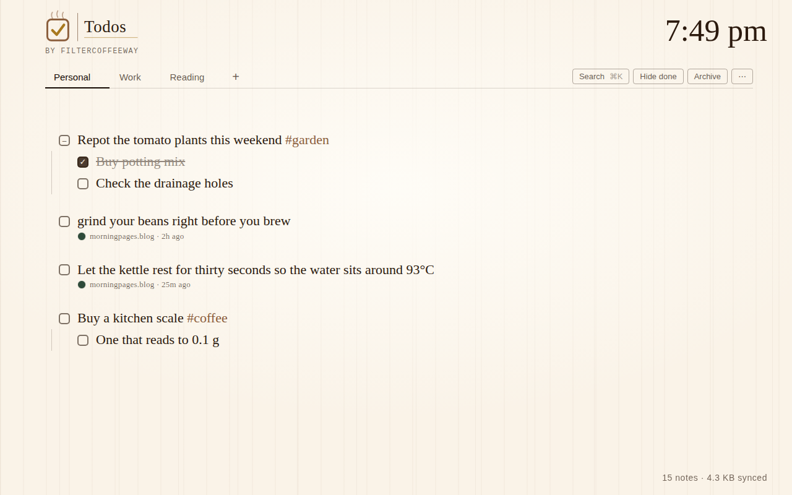
Task: Filter by the #coffee tag
Action: point(207,318)
